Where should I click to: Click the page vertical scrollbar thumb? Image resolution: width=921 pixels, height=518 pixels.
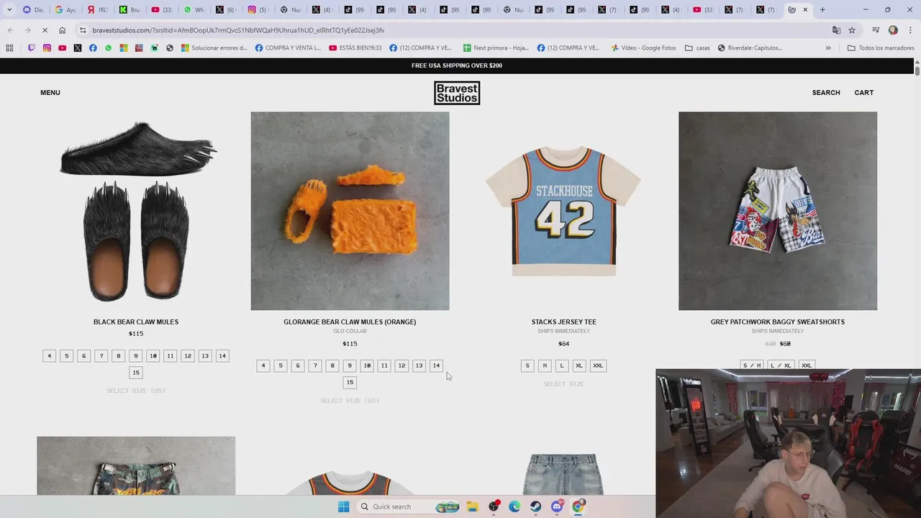pyautogui.click(x=917, y=71)
